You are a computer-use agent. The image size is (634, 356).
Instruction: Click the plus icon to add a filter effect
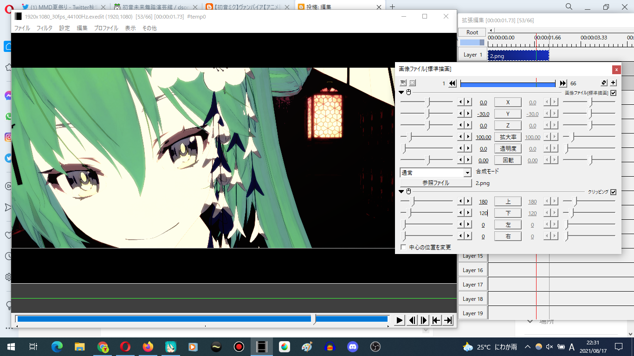point(613,83)
